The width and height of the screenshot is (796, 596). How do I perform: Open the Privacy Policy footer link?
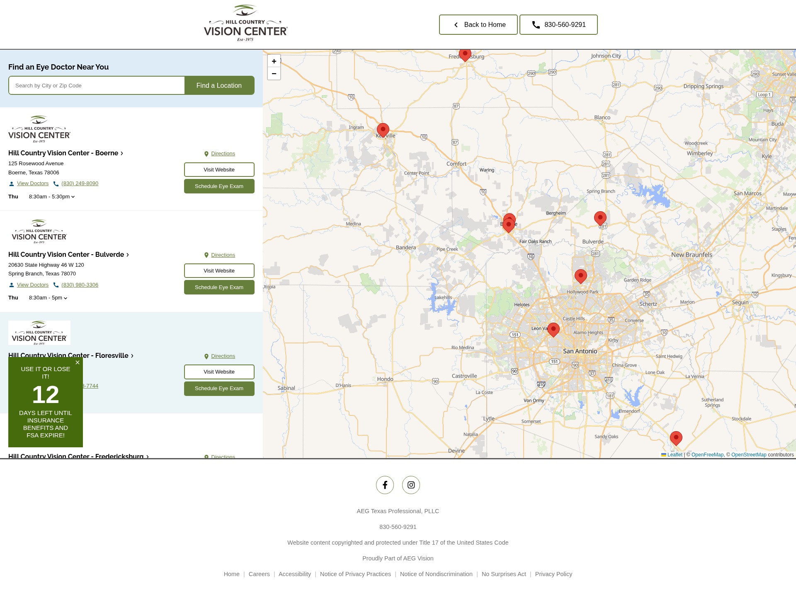(x=553, y=574)
